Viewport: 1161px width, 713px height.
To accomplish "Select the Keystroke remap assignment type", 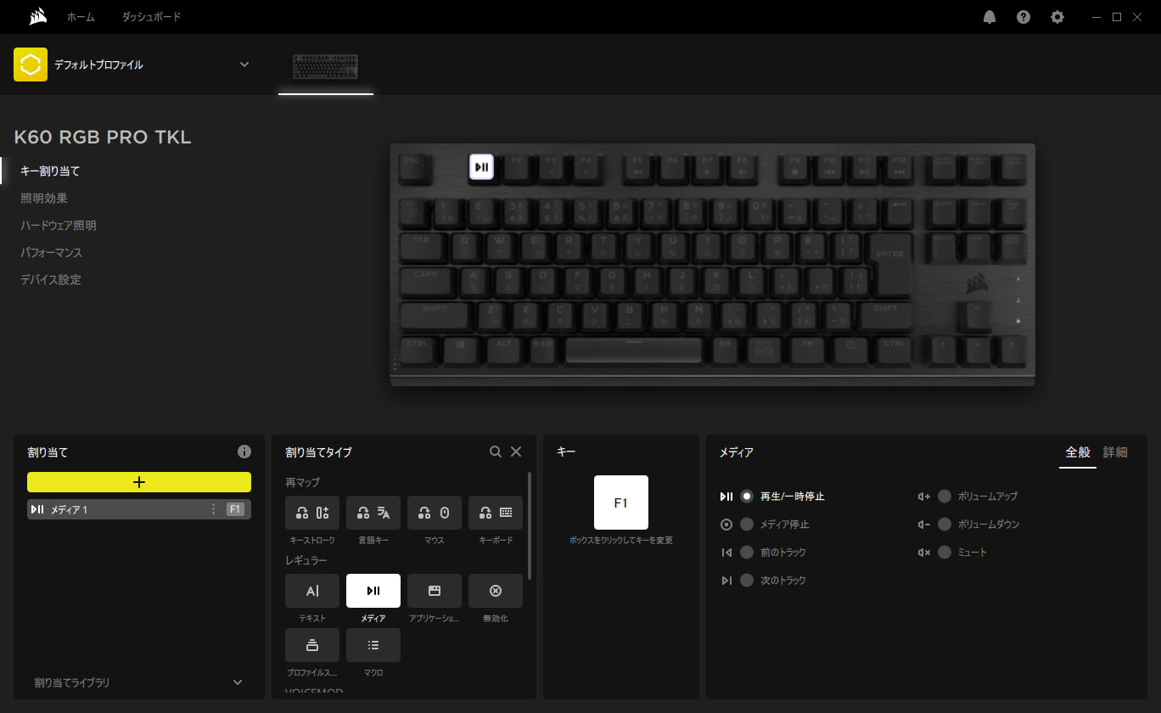I will (311, 513).
